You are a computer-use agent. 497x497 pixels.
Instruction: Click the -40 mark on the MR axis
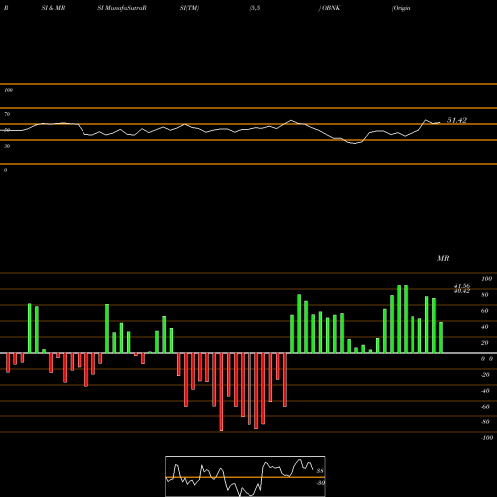pyautogui.click(x=485, y=391)
